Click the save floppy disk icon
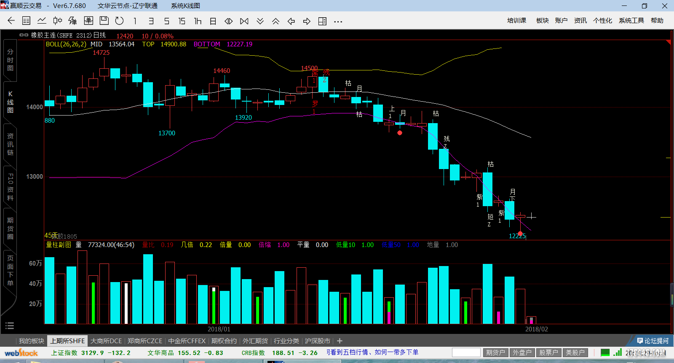Image resolution: width=674 pixels, height=363 pixels. 104,21
